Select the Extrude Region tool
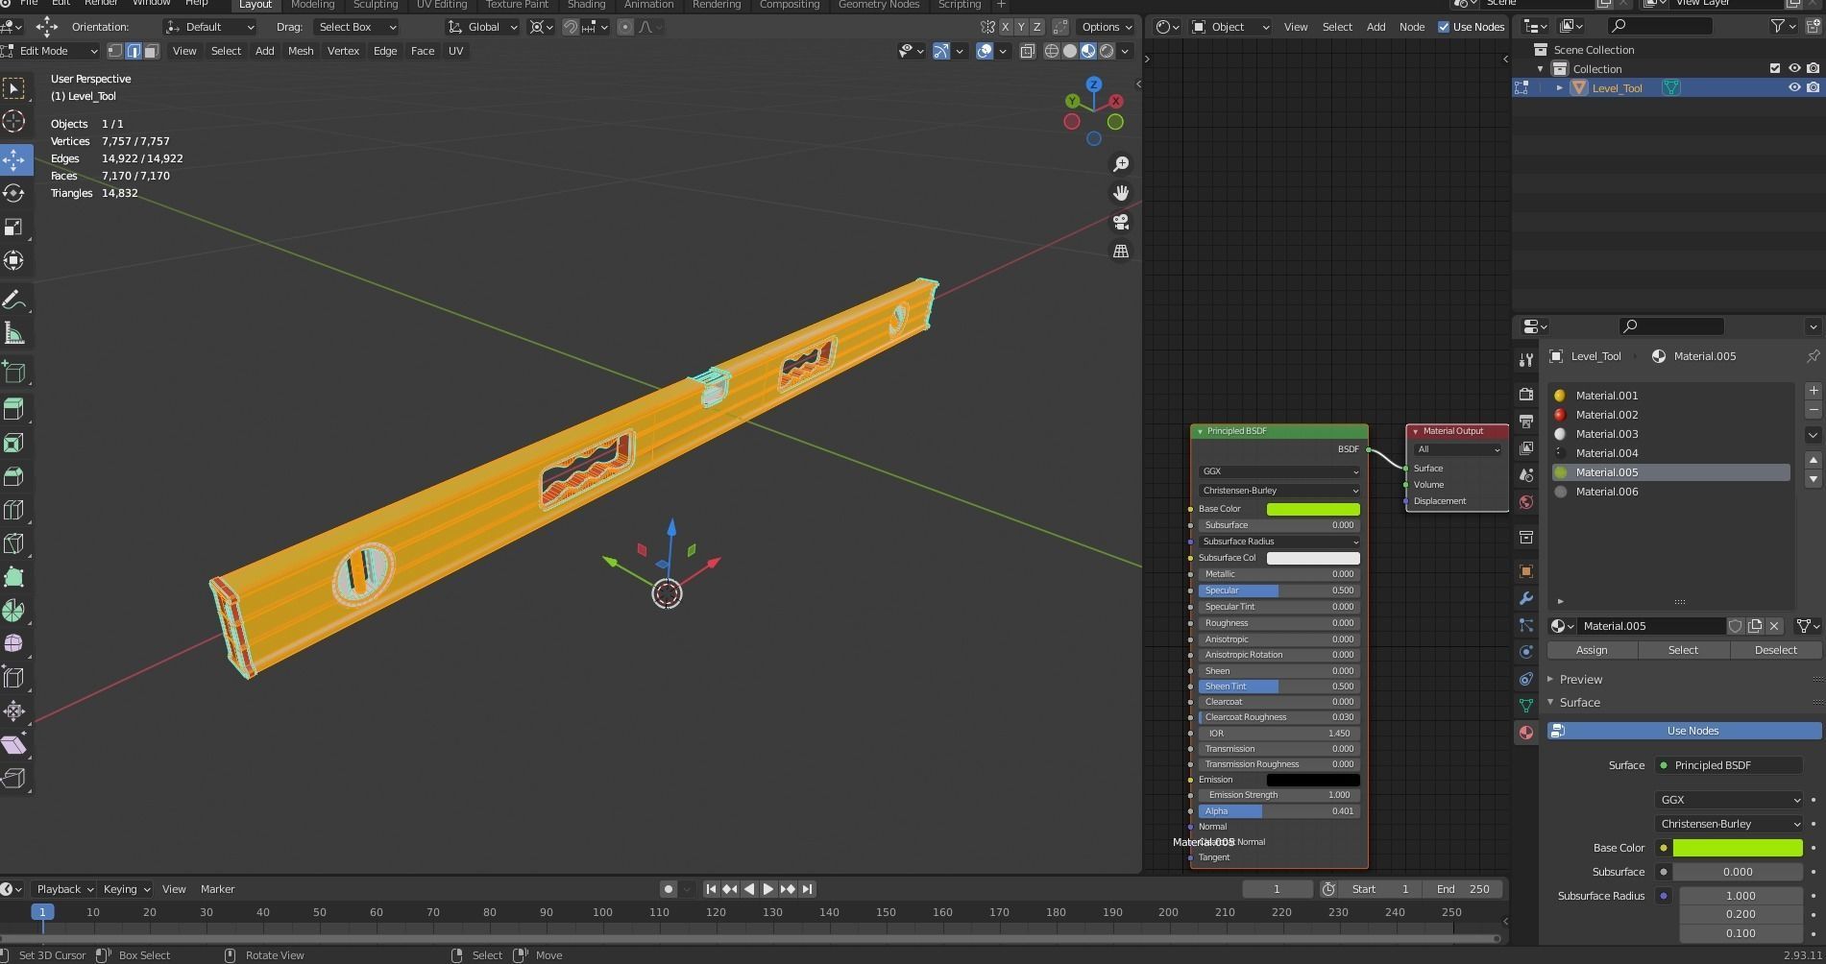 14,409
